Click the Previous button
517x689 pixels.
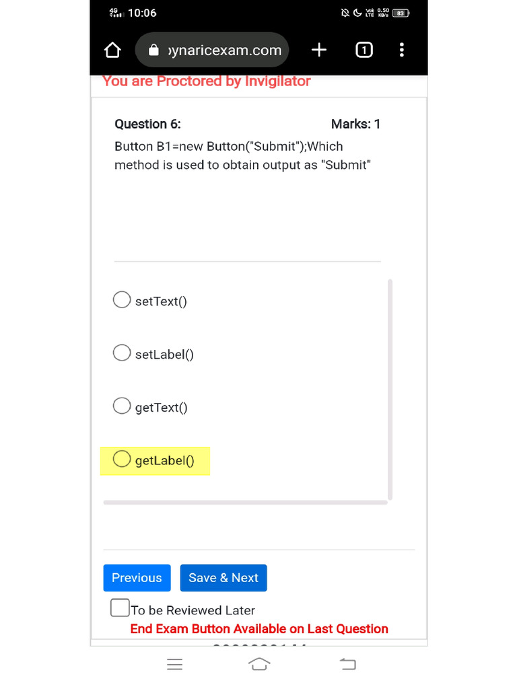click(x=137, y=578)
